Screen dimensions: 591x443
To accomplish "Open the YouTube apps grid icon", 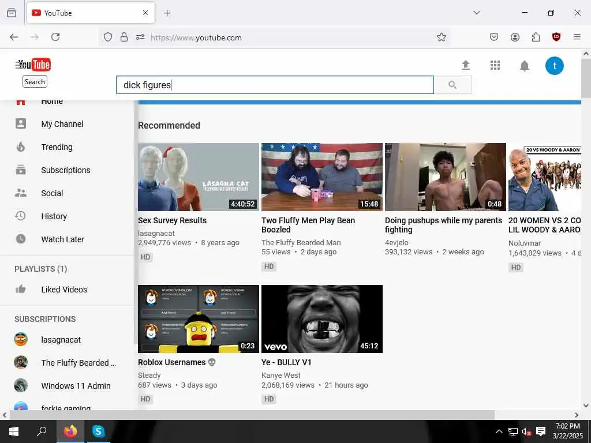I will pyautogui.click(x=495, y=66).
